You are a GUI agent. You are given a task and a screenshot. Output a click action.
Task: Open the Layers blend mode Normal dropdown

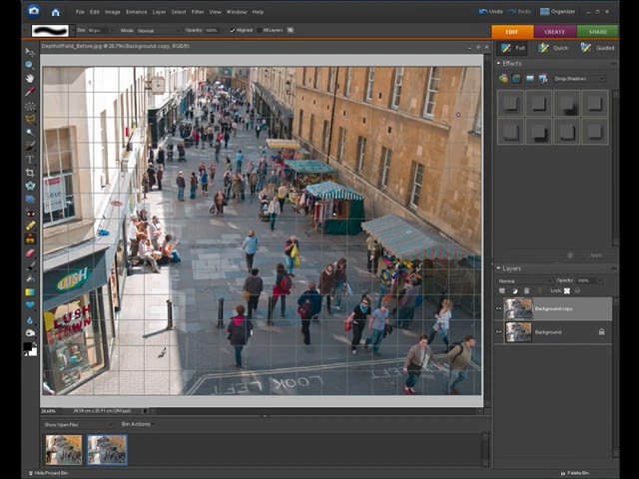pyautogui.click(x=525, y=281)
